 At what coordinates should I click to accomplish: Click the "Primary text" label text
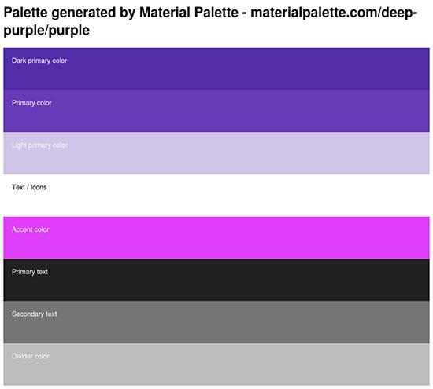[x=30, y=272]
